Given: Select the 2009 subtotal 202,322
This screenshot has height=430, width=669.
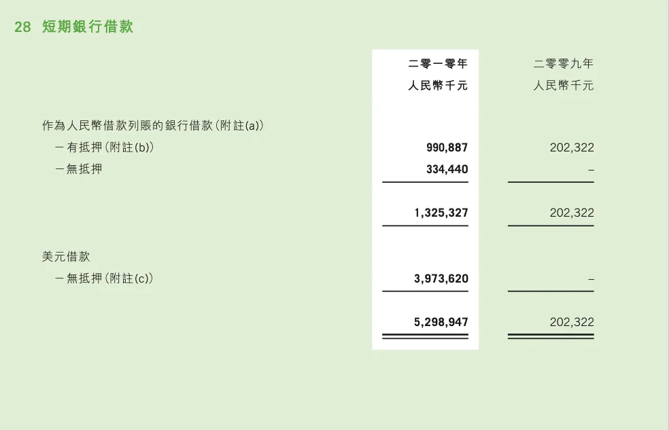Looking at the screenshot, I should pyautogui.click(x=571, y=213).
